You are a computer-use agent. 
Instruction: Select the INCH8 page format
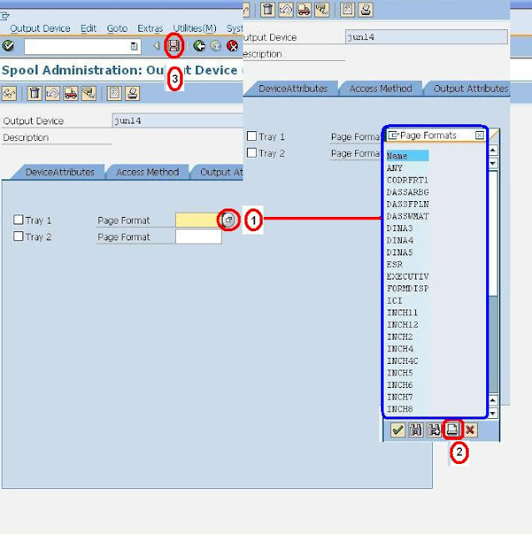[x=399, y=409]
